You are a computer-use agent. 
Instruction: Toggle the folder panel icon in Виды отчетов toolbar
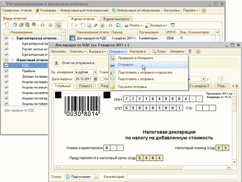[59, 25]
